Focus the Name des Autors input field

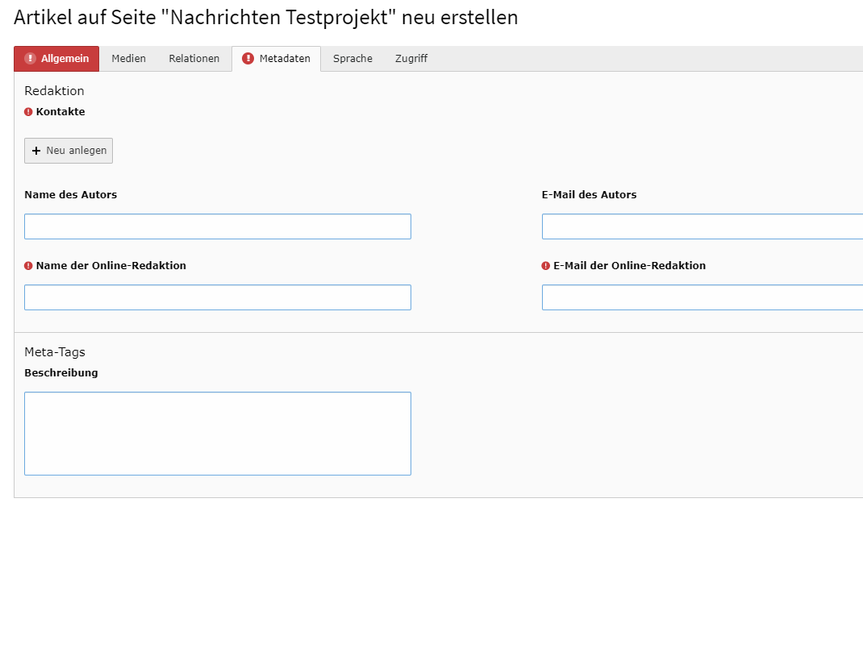217,226
